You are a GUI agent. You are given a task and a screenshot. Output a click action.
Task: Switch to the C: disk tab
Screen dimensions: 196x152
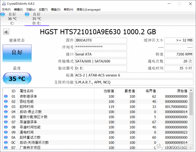(x=12, y=19)
